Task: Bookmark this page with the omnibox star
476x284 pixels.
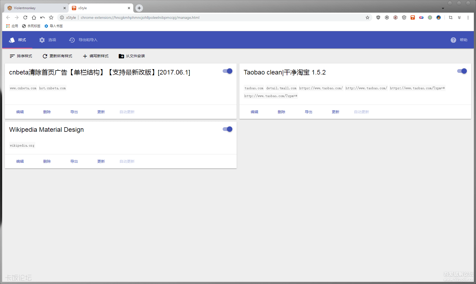Action: 367,17
